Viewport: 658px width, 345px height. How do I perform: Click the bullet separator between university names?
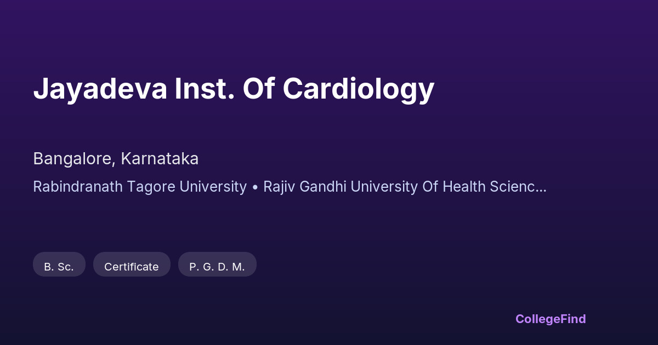255,187
